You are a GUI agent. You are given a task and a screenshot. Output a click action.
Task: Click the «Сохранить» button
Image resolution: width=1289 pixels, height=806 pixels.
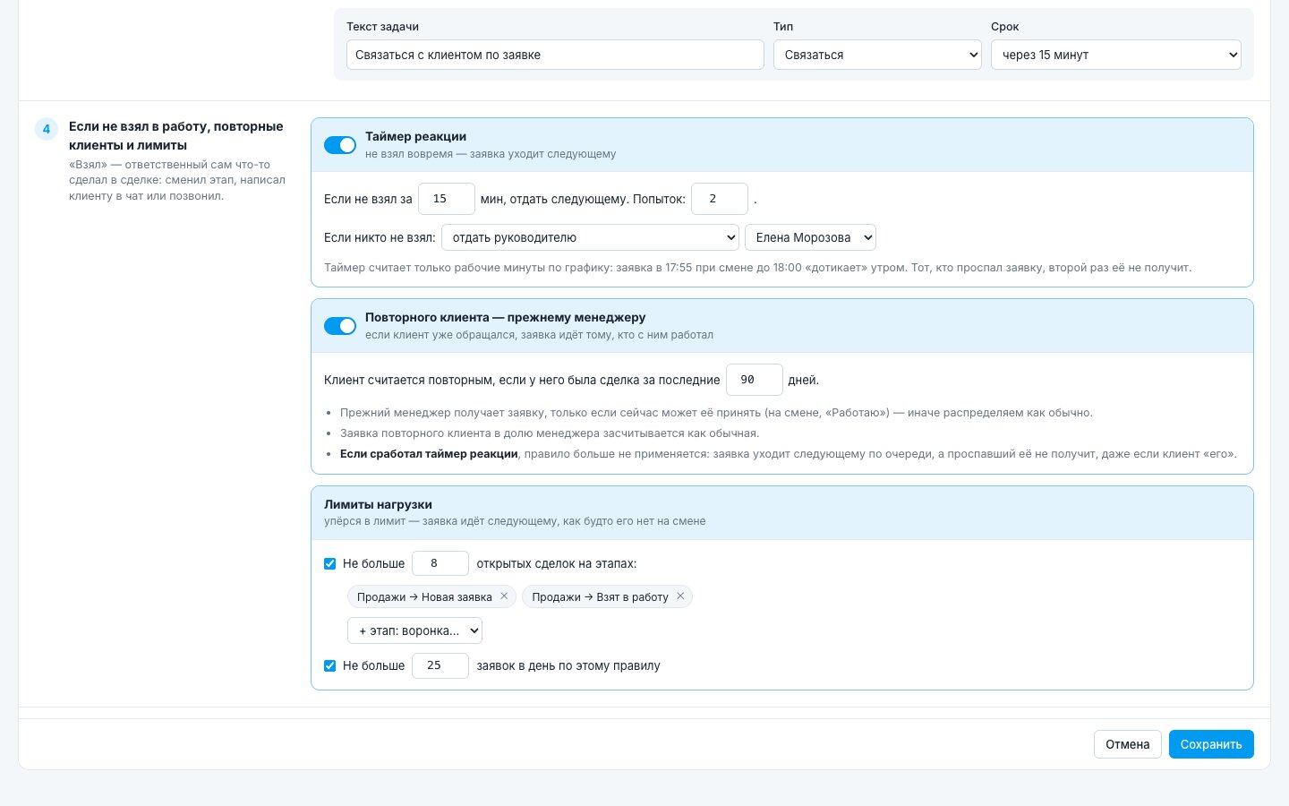click(1211, 744)
